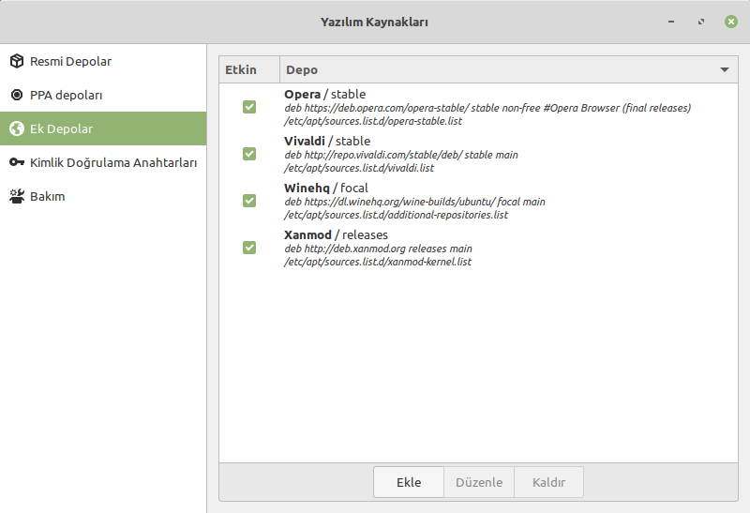Click the opera-stable.list file path

pyautogui.click(x=373, y=121)
